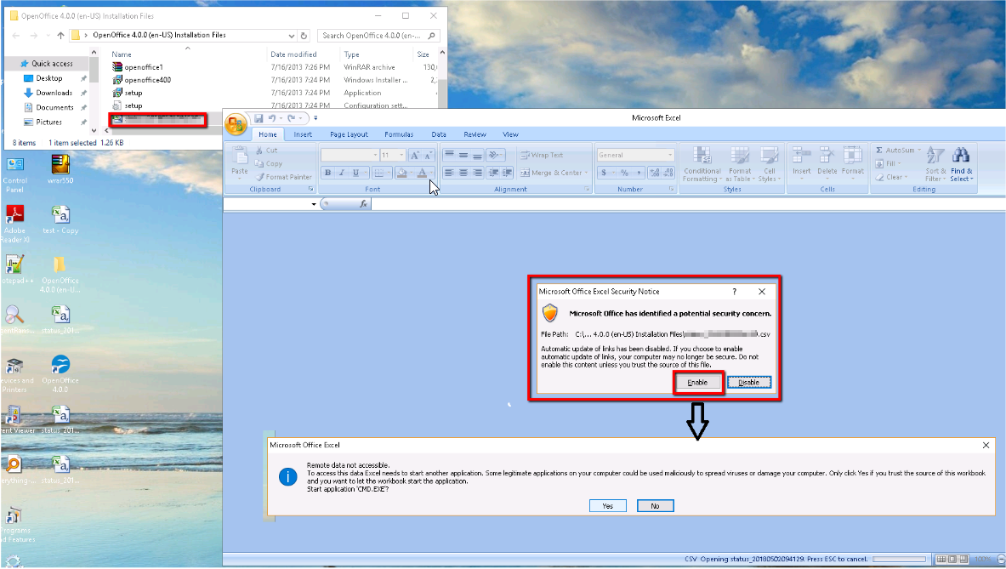
Task: Open Conditional Formatting menu
Action: pyautogui.click(x=702, y=164)
